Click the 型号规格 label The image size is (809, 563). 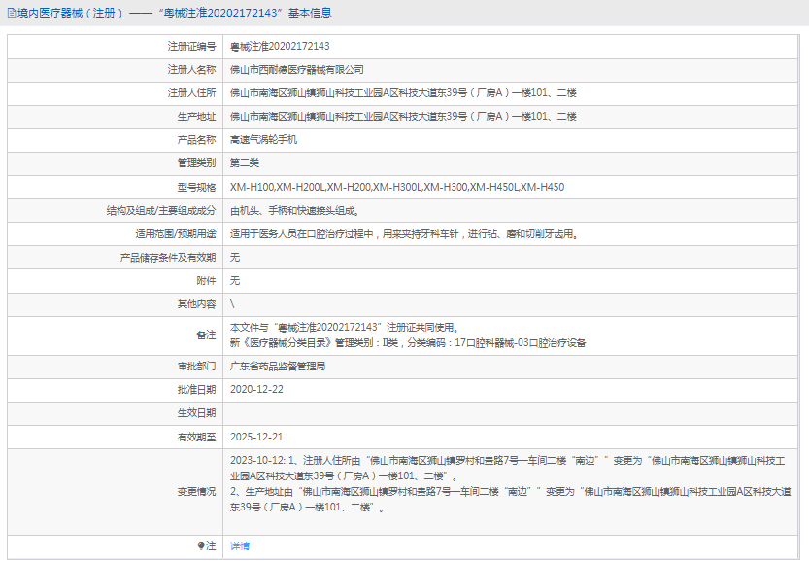tap(196, 187)
